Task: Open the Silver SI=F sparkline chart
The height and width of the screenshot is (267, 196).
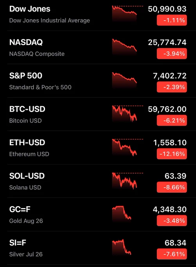Action: [122, 247]
